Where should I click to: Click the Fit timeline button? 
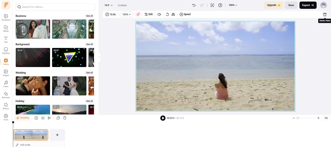(326, 118)
